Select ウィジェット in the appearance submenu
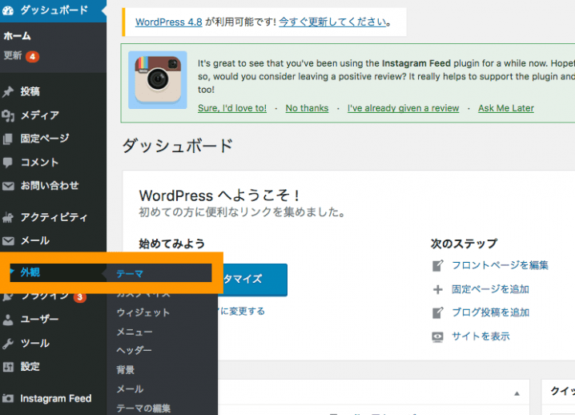This screenshot has width=575, height=415. 143,312
